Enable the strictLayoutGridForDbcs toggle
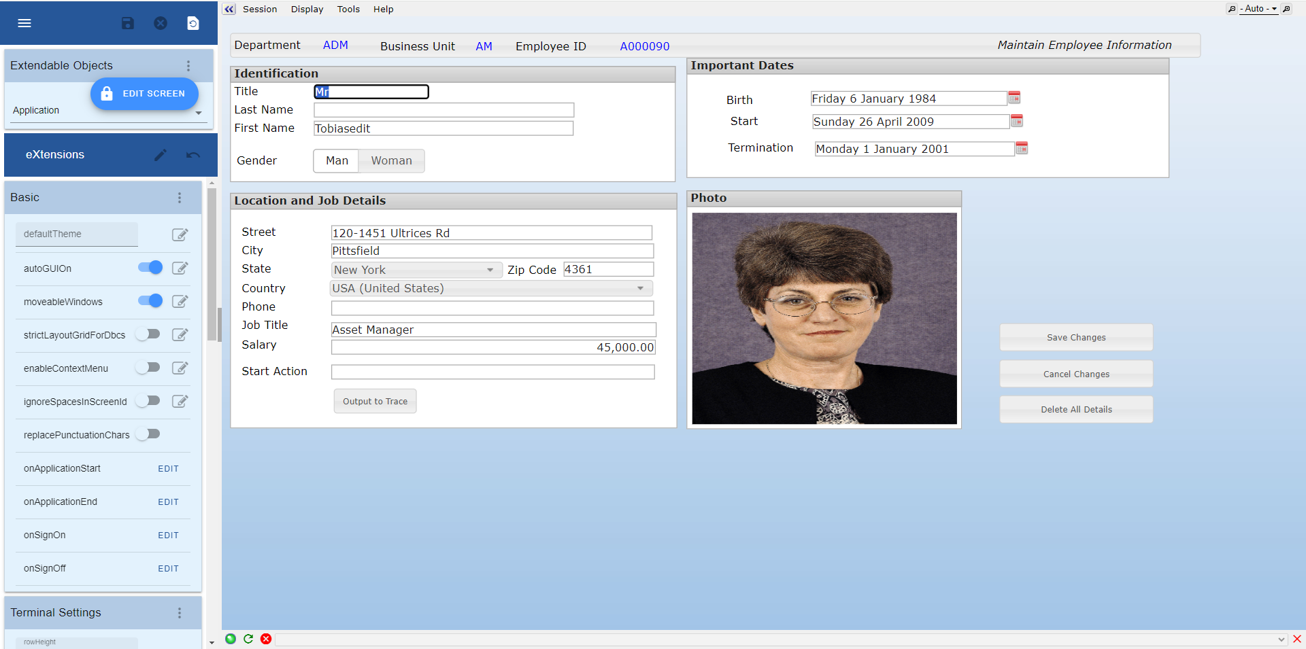 pos(148,334)
